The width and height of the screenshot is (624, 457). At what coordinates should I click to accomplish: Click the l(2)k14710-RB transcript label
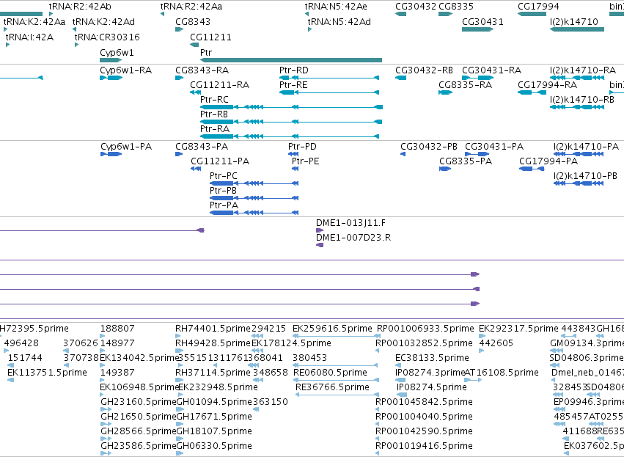[582, 100]
